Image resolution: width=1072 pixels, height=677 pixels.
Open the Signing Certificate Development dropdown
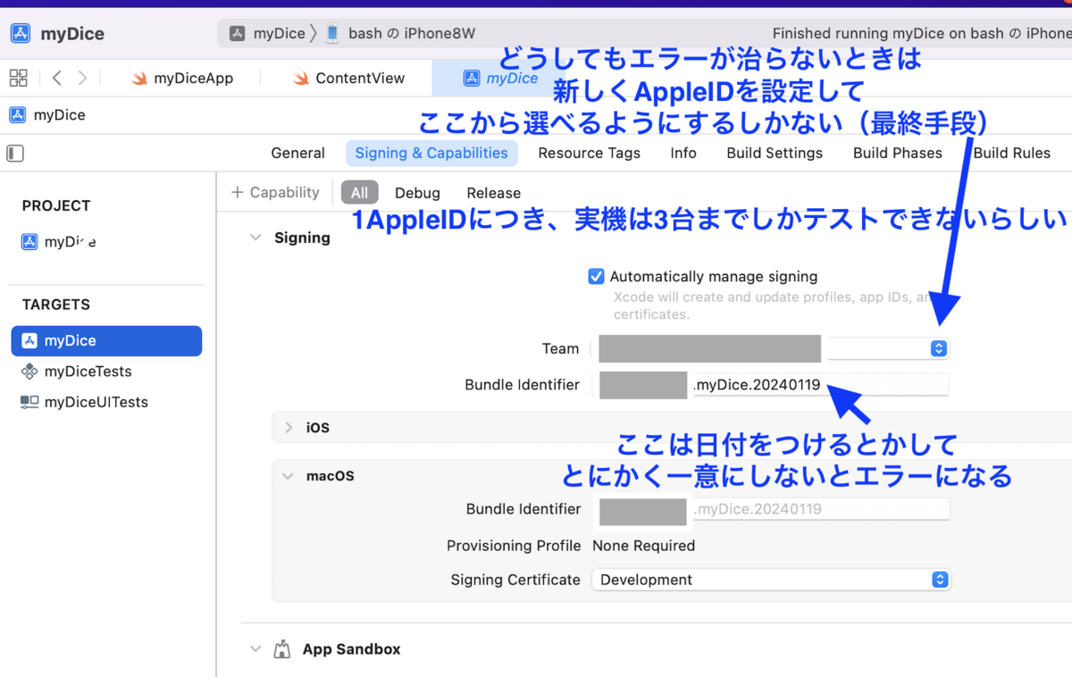coord(771,580)
